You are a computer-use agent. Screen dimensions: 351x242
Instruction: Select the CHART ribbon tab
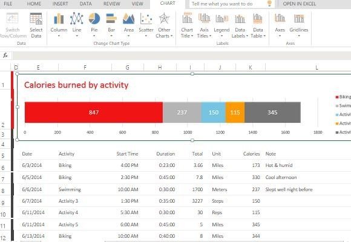[x=168, y=4]
